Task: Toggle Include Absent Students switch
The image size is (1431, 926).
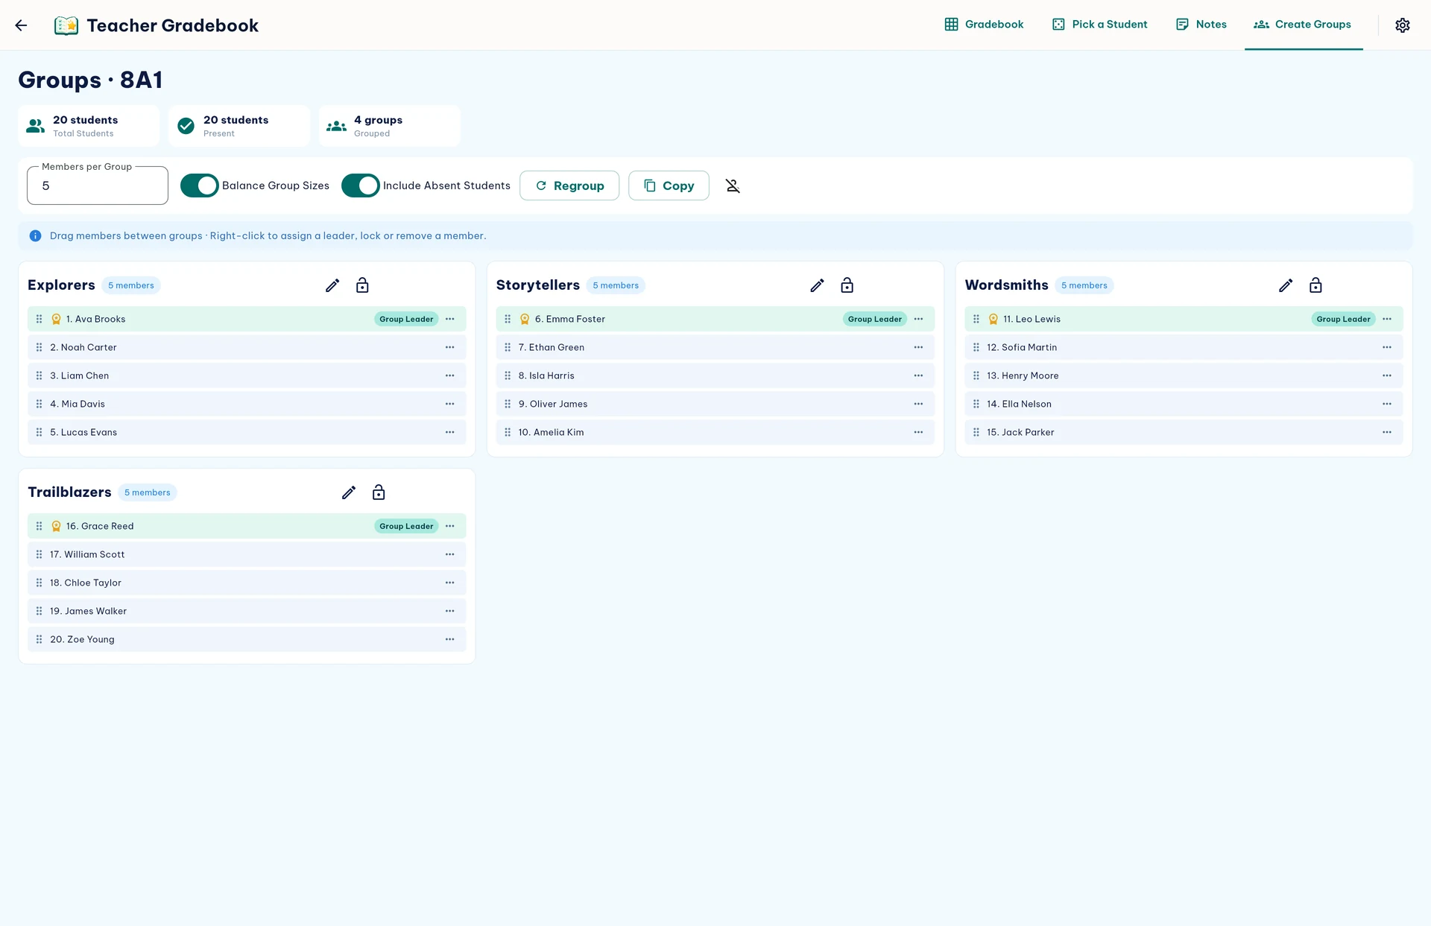Action: click(361, 185)
